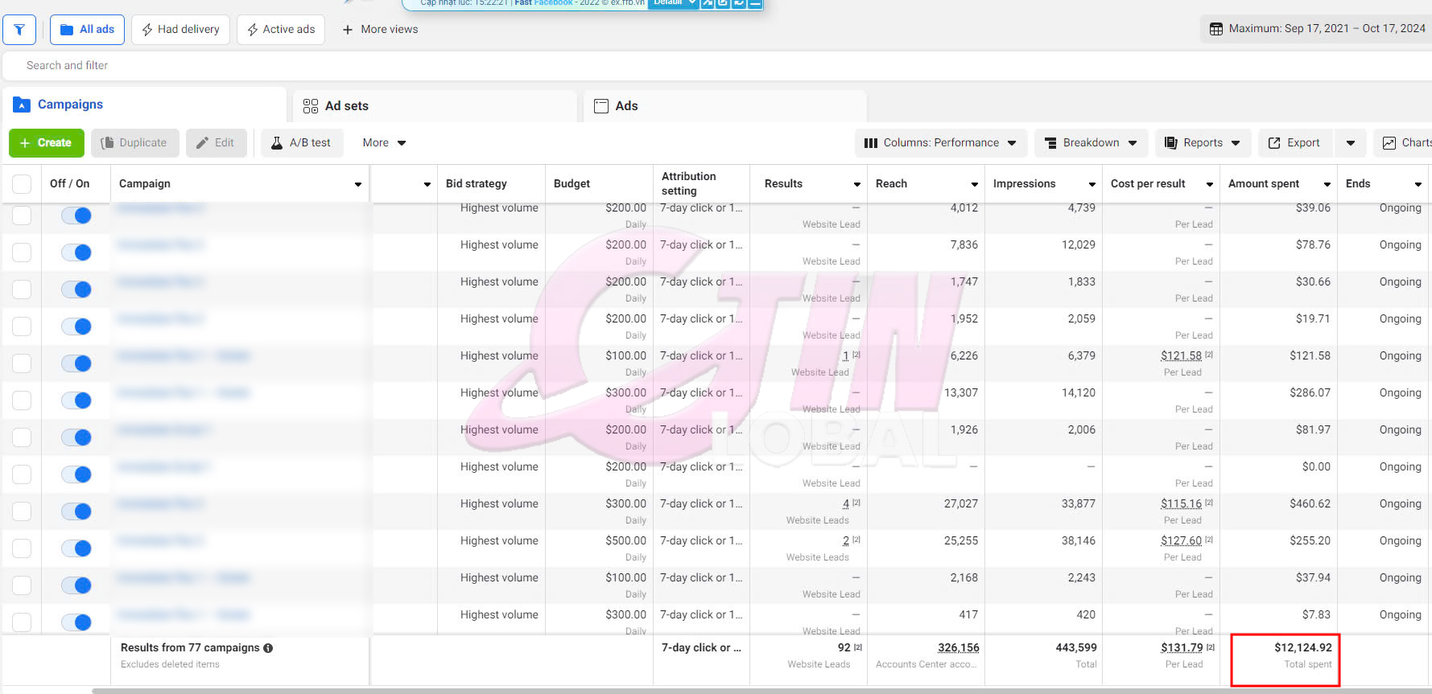1432x694 pixels.
Task: Switch off the campaign that spent $7.83
Action: (x=76, y=622)
